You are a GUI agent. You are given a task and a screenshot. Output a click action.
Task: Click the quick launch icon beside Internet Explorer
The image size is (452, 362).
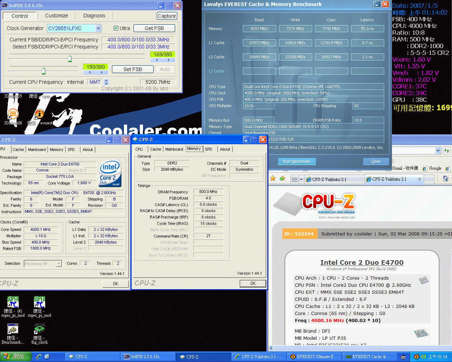tap(47, 357)
